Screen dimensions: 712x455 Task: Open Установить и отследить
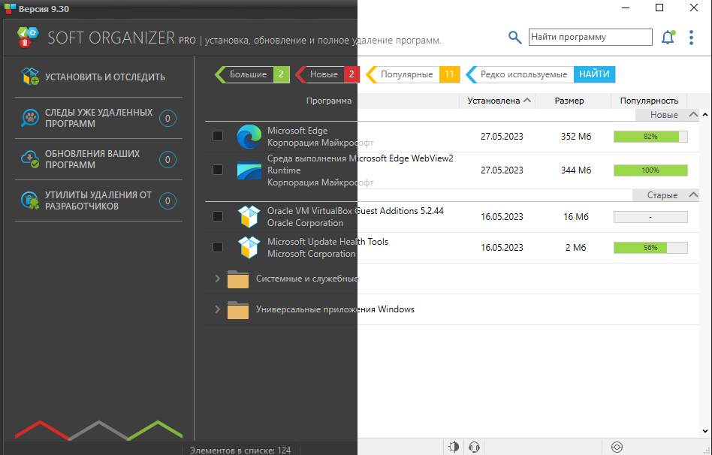[x=104, y=77]
